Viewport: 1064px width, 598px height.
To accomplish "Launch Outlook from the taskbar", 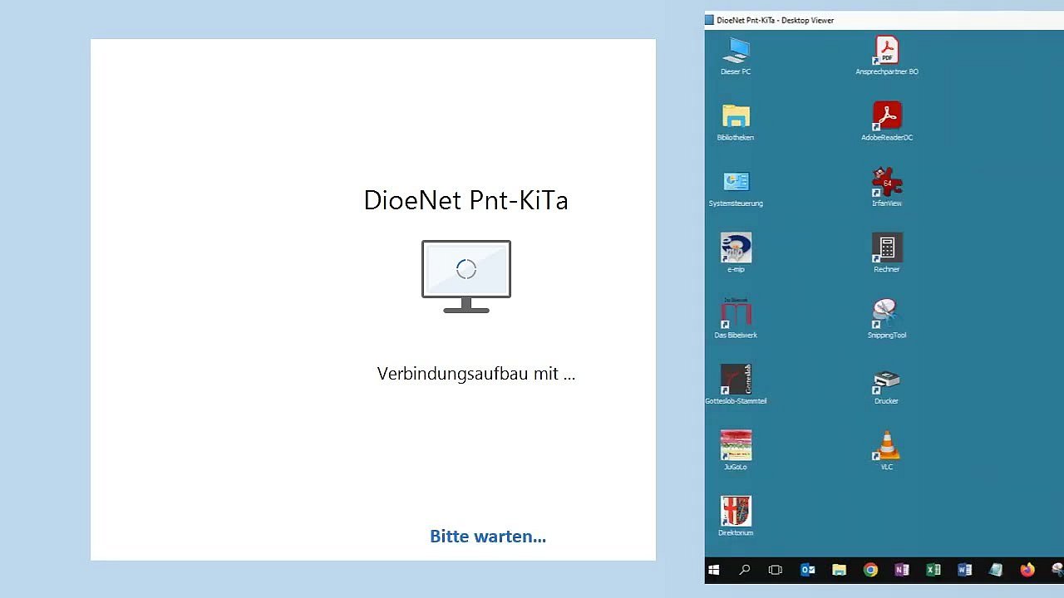I will 807,570.
